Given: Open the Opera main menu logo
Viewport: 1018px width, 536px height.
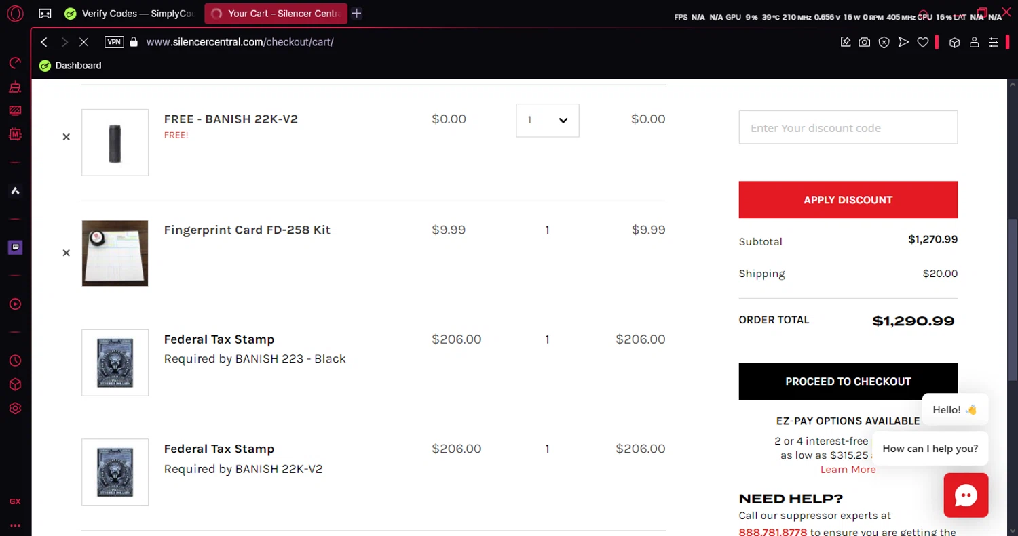Looking at the screenshot, I should click(x=15, y=14).
